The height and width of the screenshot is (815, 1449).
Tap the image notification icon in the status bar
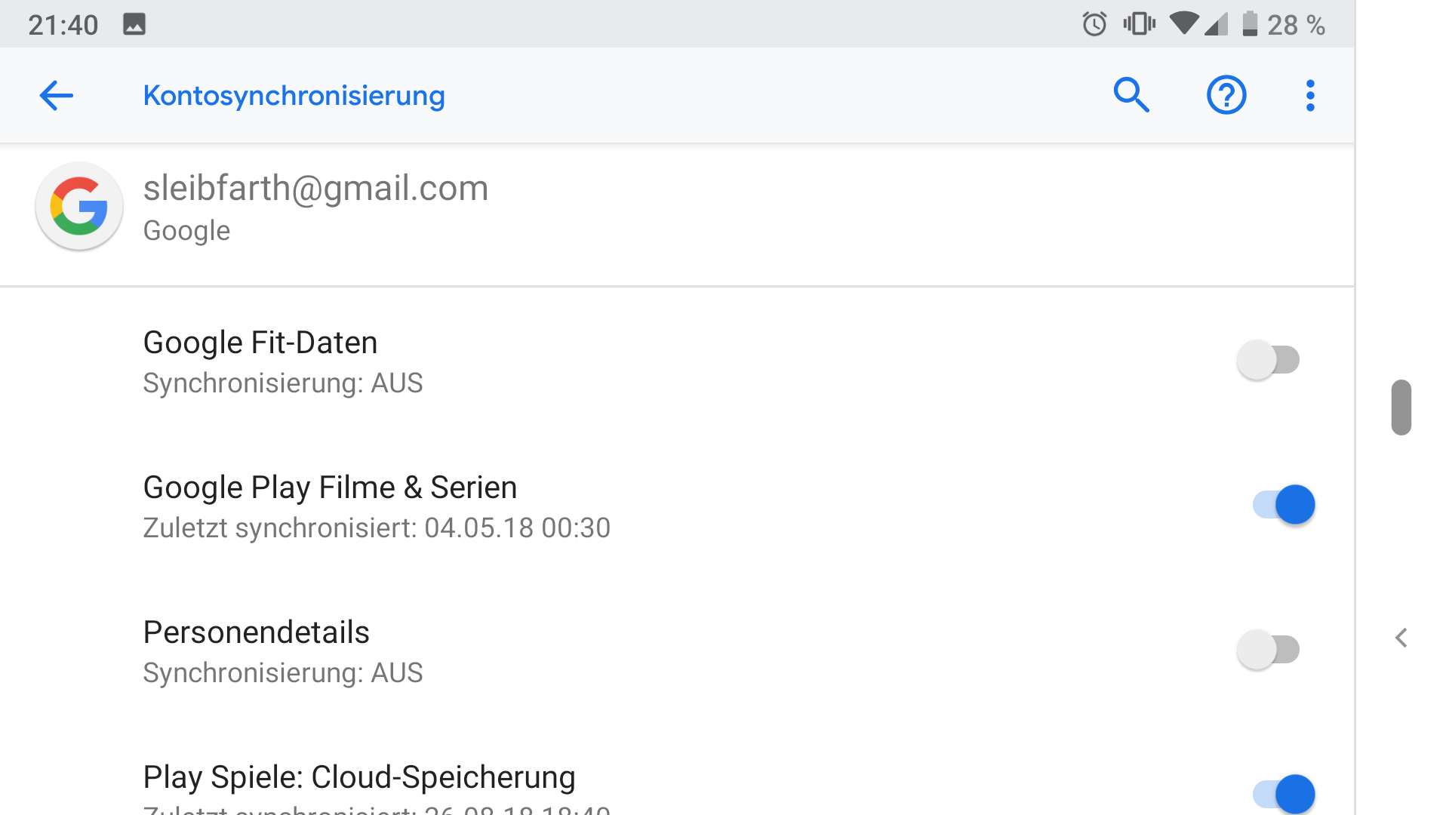point(134,25)
